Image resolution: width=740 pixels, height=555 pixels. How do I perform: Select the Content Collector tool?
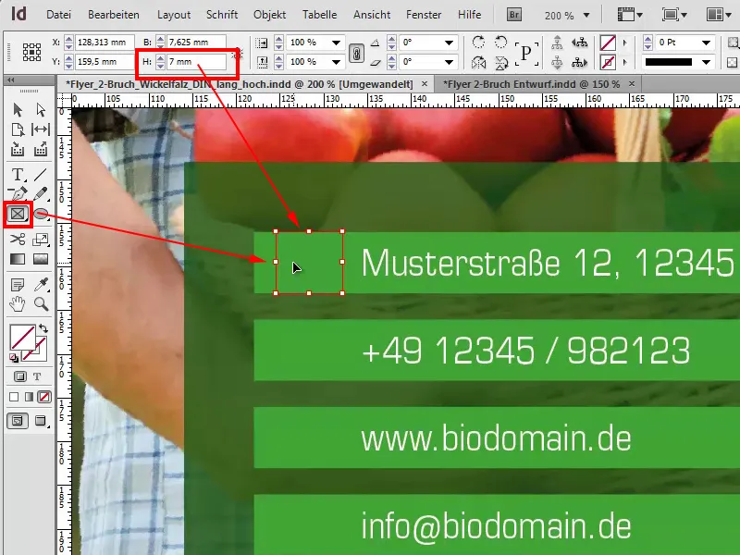coord(18,150)
